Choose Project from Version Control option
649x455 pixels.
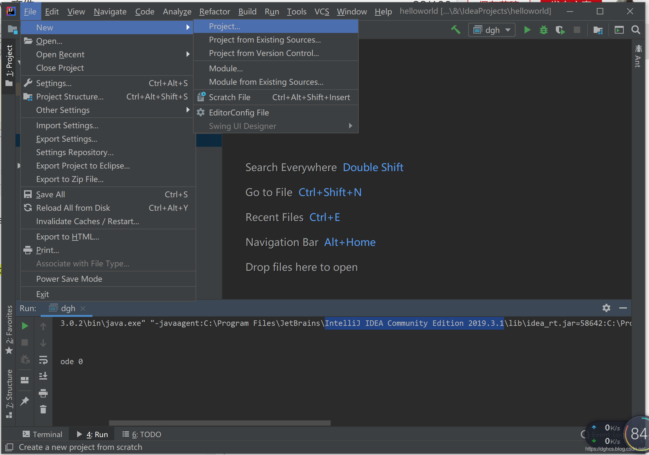coord(264,53)
